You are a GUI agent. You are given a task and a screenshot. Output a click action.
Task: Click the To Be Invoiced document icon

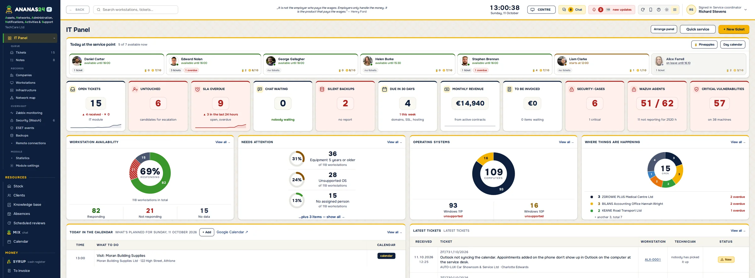point(509,89)
